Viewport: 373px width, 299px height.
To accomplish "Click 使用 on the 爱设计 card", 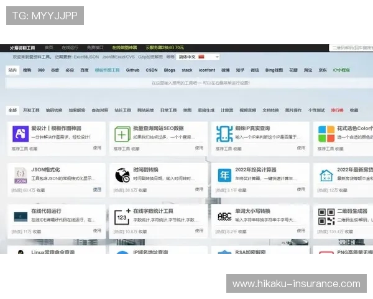I will (x=97, y=148).
